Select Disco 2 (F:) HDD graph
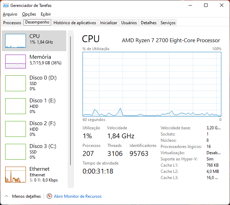Image resolution: width=230 pixels, height=205 pixels. [x=16, y=129]
